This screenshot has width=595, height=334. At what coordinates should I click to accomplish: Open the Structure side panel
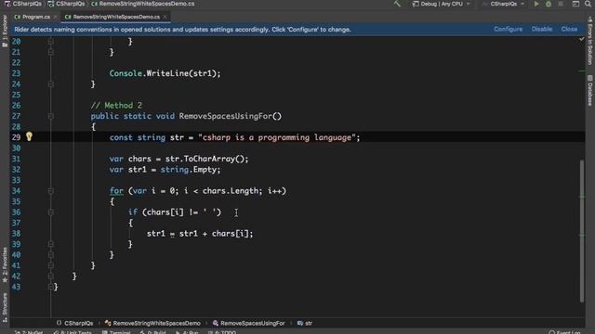pos(5,307)
